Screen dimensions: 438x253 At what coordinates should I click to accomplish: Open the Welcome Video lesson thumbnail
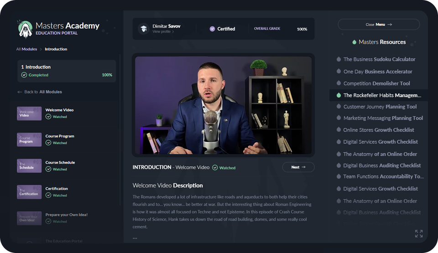(29, 114)
